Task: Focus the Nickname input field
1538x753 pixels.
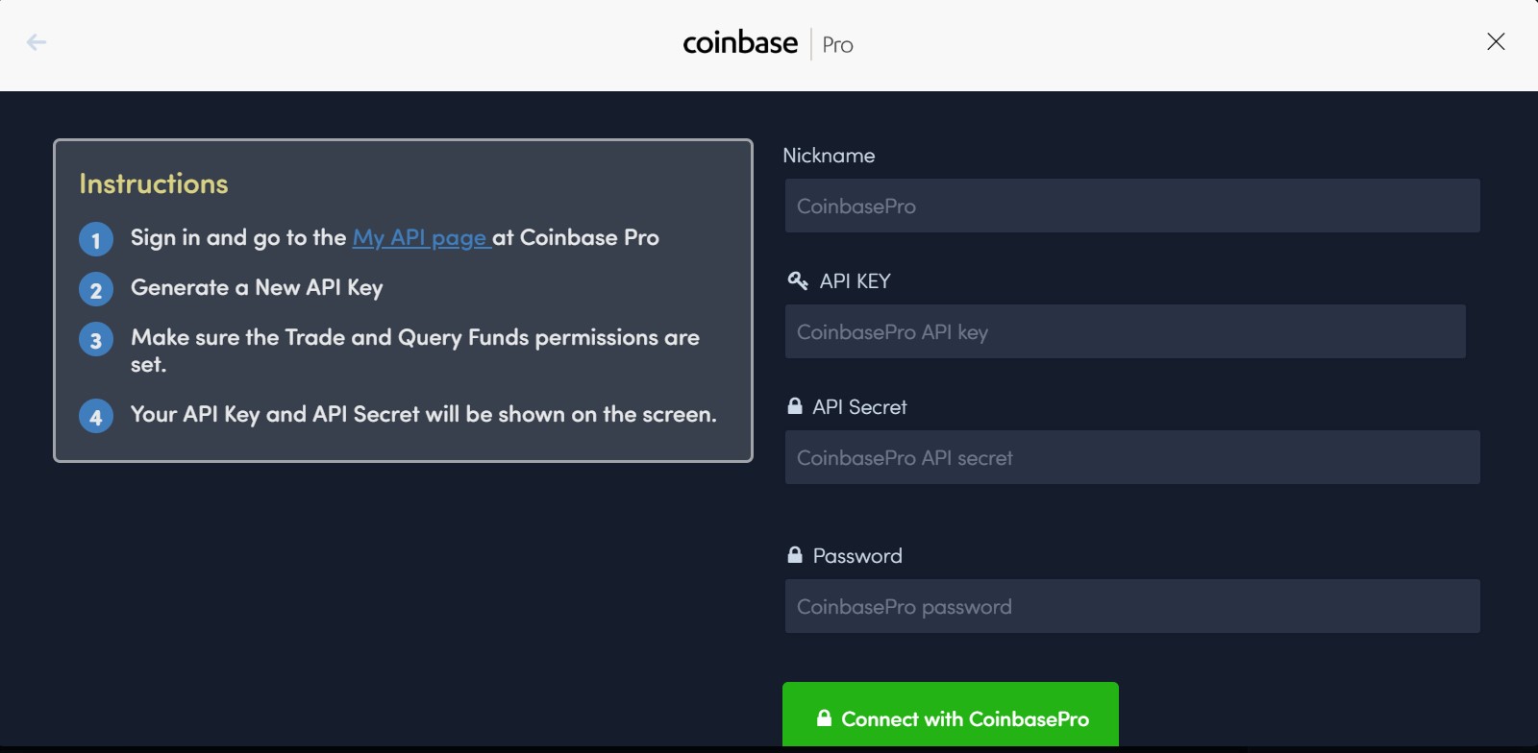Action: click(1132, 206)
